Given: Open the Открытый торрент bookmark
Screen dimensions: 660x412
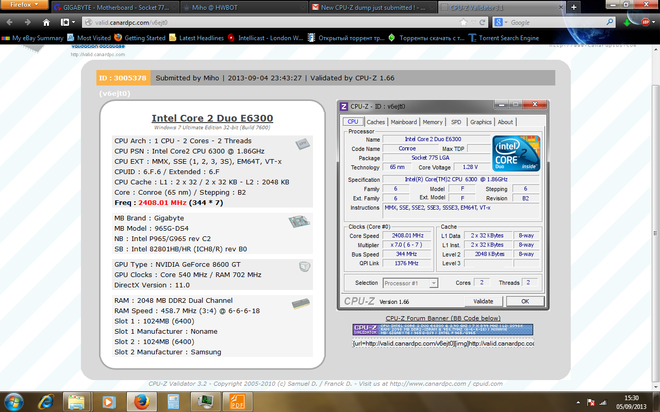Looking at the screenshot, I should click(346, 38).
